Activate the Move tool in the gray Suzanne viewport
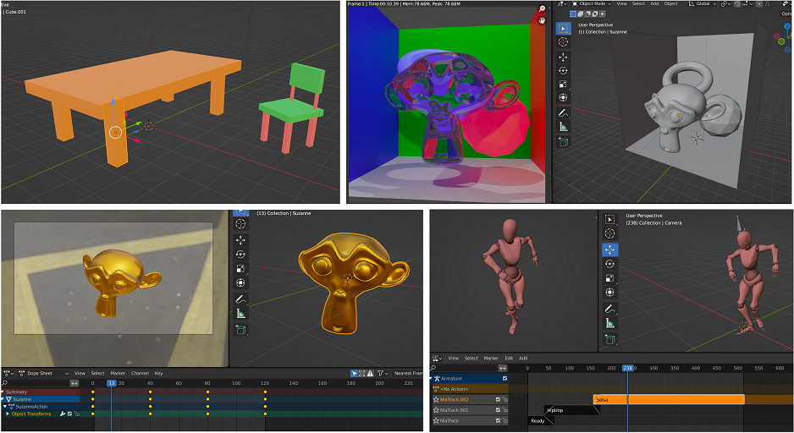Screen dimensions: 794x433 tap(563, 58)
